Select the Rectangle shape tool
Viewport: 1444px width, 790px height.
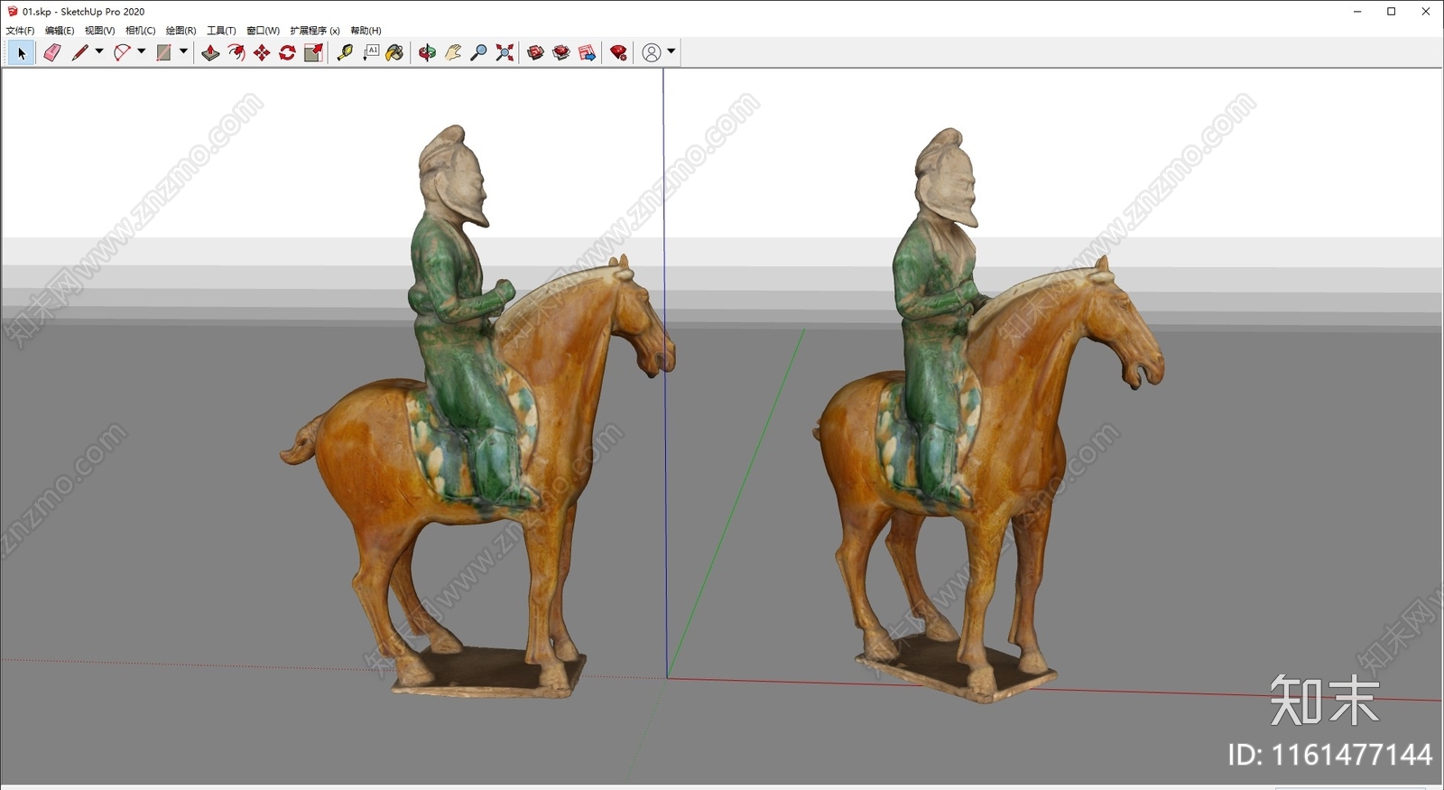pyautogui.click(x=163, y=53)
